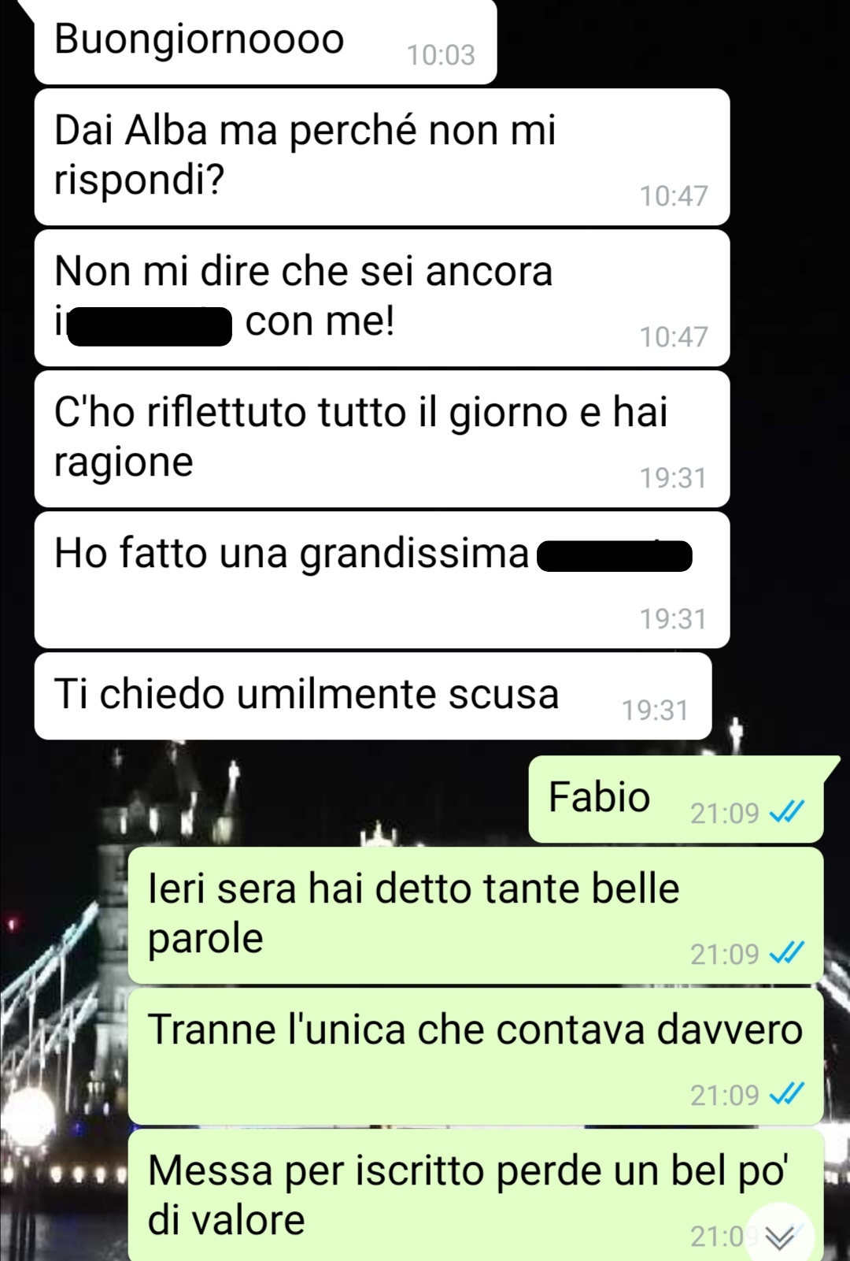This screenshot has width=850, height=1261.
Task: Click the read ticks on 'Ieri sera' message
Action: (x=786, y=953)
